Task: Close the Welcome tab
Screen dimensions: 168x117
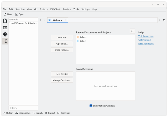Action: [x=66, y=20]
